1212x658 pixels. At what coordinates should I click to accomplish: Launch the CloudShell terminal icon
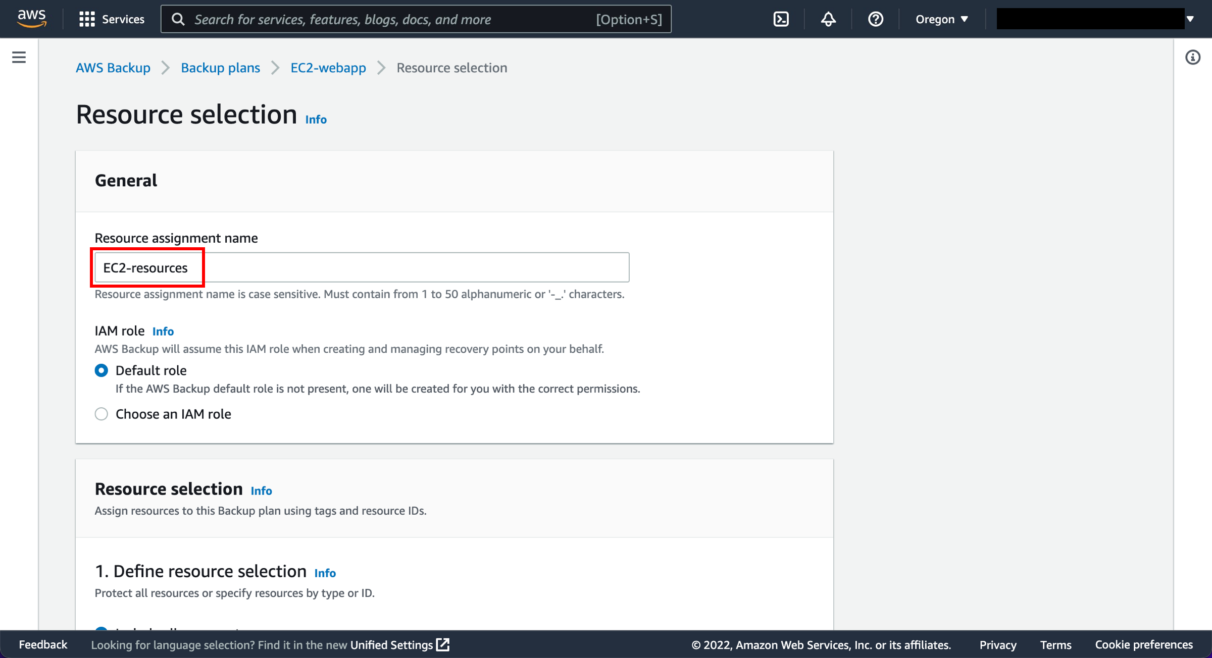point(781,19)
